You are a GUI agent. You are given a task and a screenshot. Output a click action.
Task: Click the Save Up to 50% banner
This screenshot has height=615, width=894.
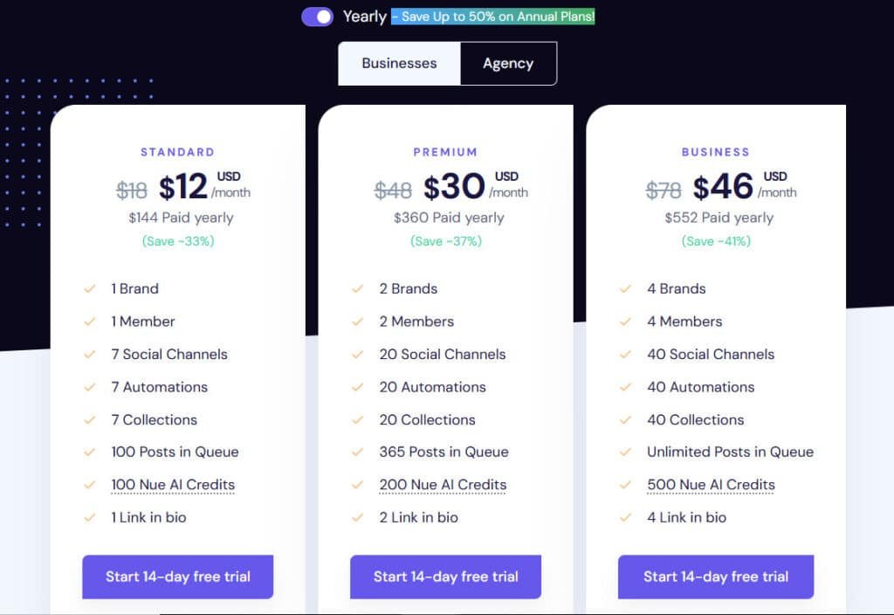[x=492, y=16]
